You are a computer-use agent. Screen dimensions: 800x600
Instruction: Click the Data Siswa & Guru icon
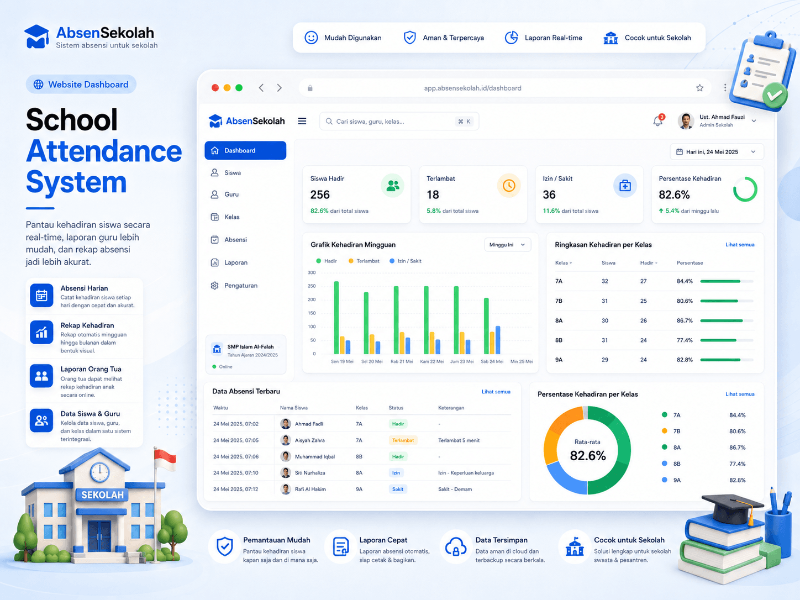(x=41, y=420)
